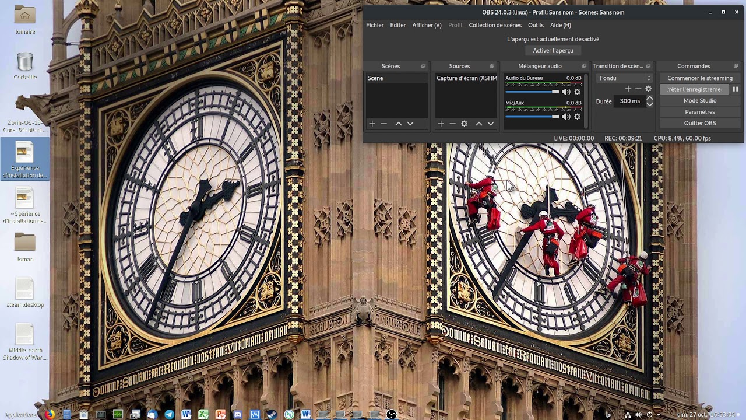Open the volume icon in the system tray
Image resolution: width=746 pixels, height=420 pixels.
coord(639,415)
